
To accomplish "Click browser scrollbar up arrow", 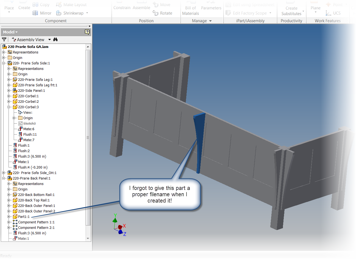I will tap(88, 47).
